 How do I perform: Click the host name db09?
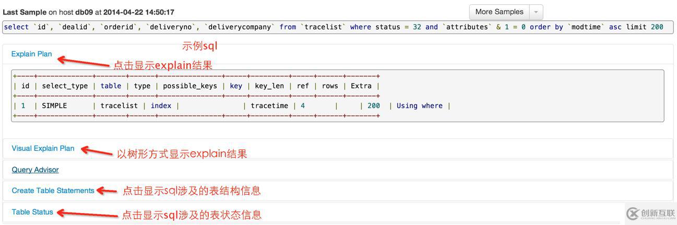tap(84, 12)
